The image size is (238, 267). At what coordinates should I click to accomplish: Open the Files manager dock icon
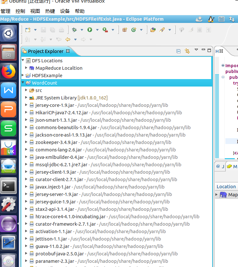coord(8,52)
